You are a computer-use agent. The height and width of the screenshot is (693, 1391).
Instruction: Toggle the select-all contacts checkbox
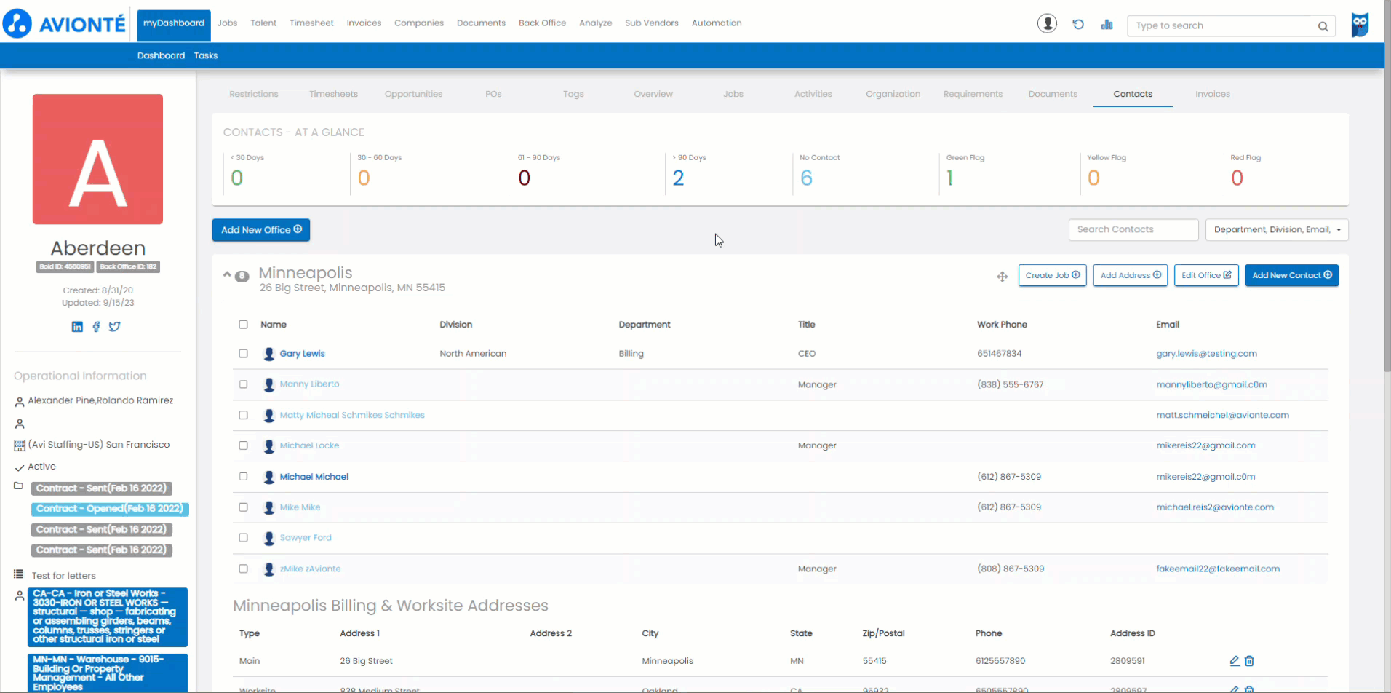(x=243, y=325)
